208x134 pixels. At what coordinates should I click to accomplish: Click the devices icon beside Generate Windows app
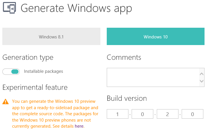(10, 8)
